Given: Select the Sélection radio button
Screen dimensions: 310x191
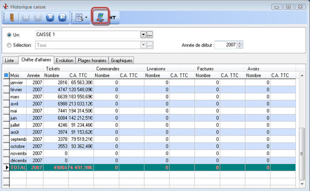Looking at the screenshot, I should coord(9,45).
